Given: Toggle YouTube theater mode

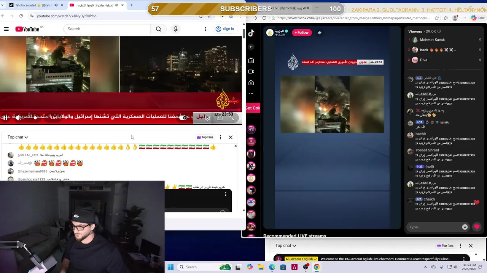Looking at the screenshot, I should pyautogui.click(x=220, y=118).
